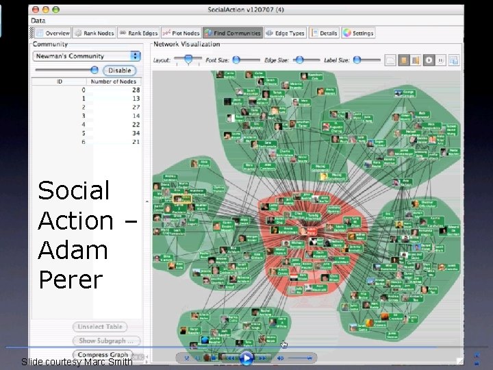This screenshot has width=493, height=370.
Task: Open the Edge Types tab
Action: click(285, 33)
